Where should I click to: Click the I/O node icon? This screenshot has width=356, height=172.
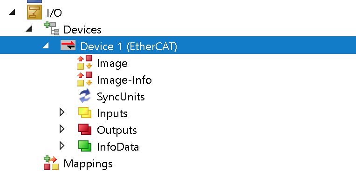coord(34,12)
